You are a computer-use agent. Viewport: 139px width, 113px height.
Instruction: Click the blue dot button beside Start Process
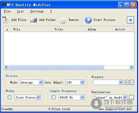click(130, 20)
